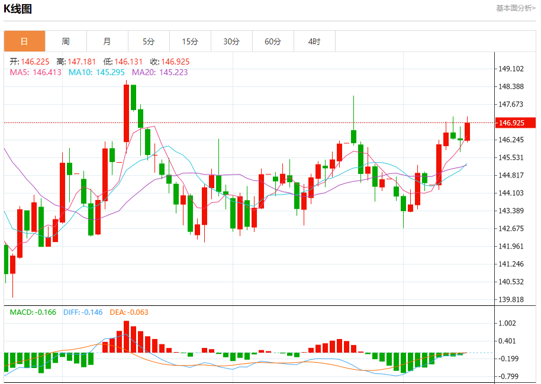
Task: Click the DEA: -0.063 label
Action: pyautogui.click(x=129, y=312)
